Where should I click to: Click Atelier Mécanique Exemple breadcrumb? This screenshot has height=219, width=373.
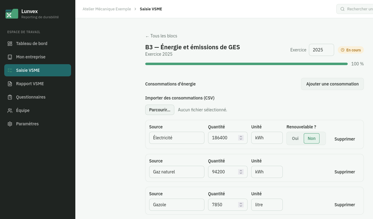click(107, 9)
